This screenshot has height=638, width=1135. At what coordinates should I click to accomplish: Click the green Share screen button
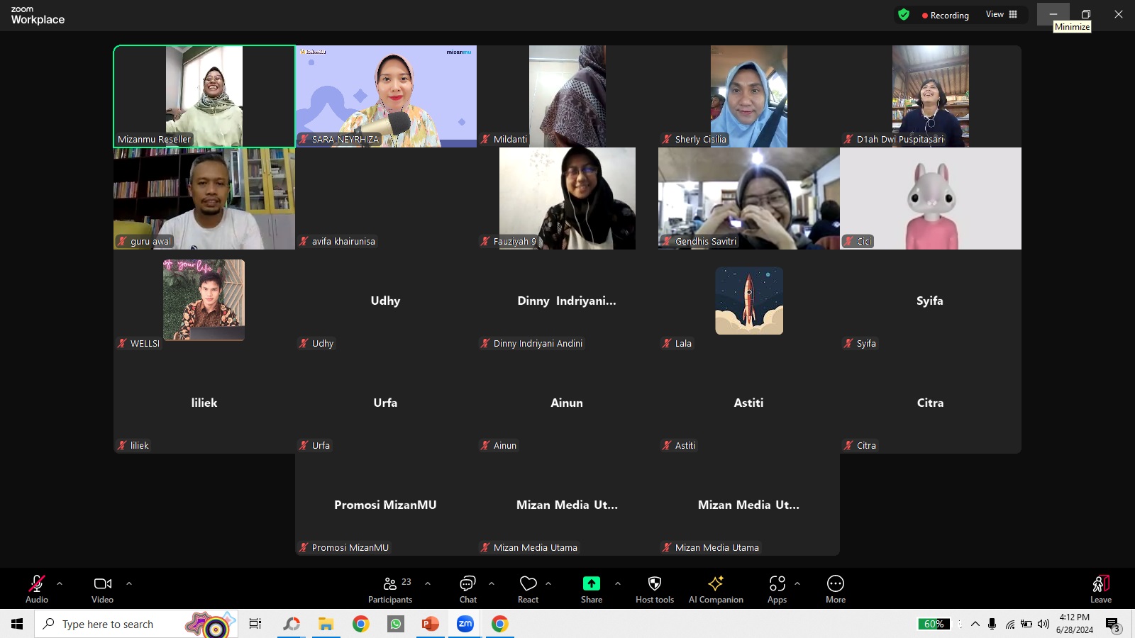point(592,589)
